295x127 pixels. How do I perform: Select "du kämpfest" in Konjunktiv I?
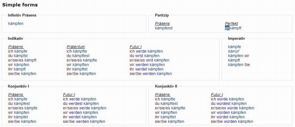(19, 104)
